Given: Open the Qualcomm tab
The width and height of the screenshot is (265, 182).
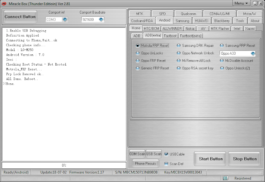Looking at the screenshot, I should [188, 14].
